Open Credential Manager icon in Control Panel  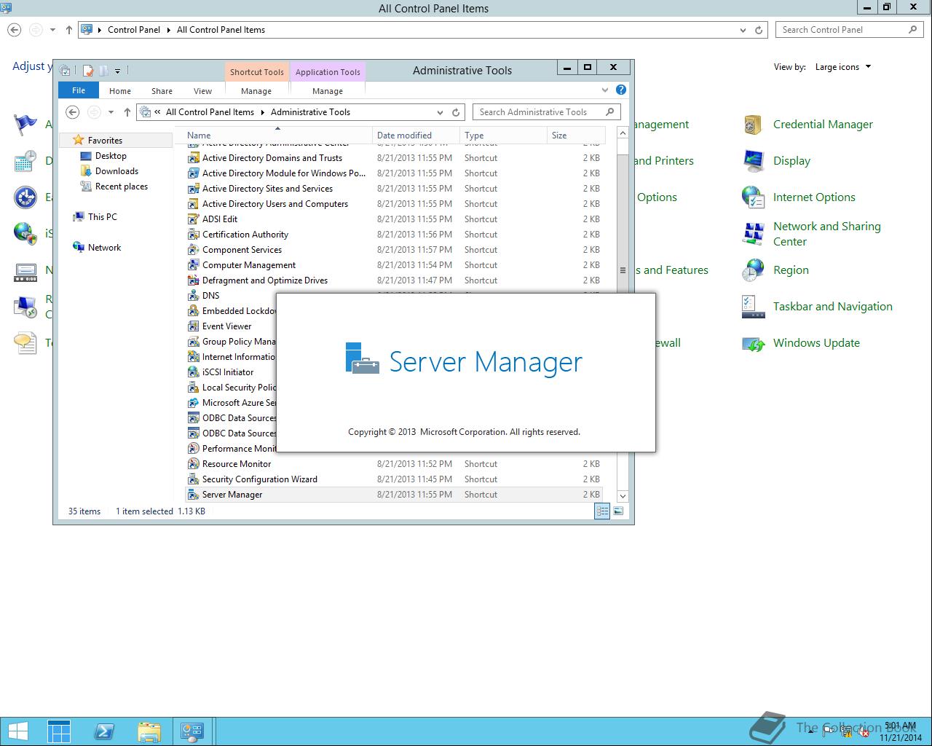coord(753,125)
